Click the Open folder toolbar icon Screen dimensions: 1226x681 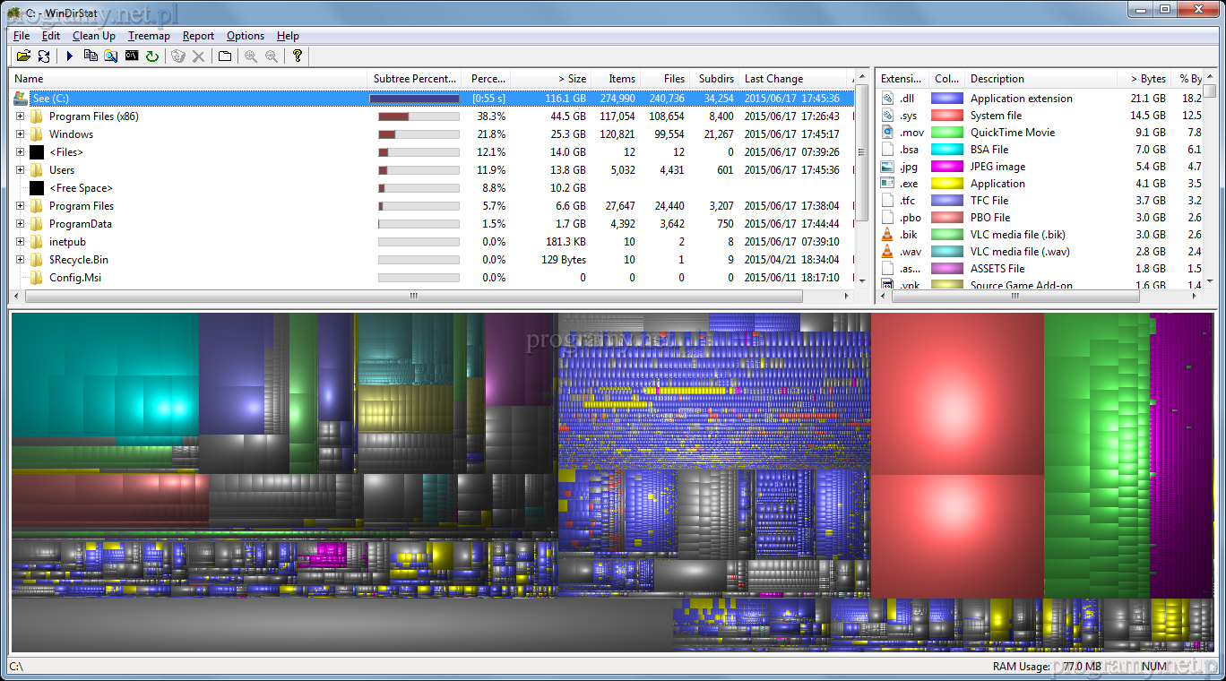pyautogui.click(x=23, y=56)
